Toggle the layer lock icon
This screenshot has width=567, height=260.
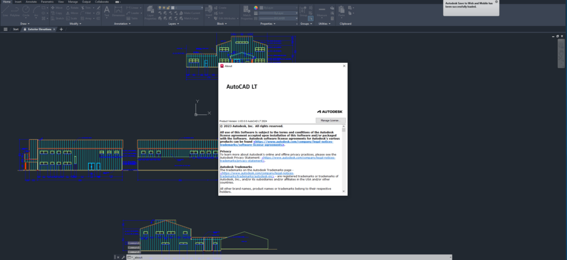168,8
